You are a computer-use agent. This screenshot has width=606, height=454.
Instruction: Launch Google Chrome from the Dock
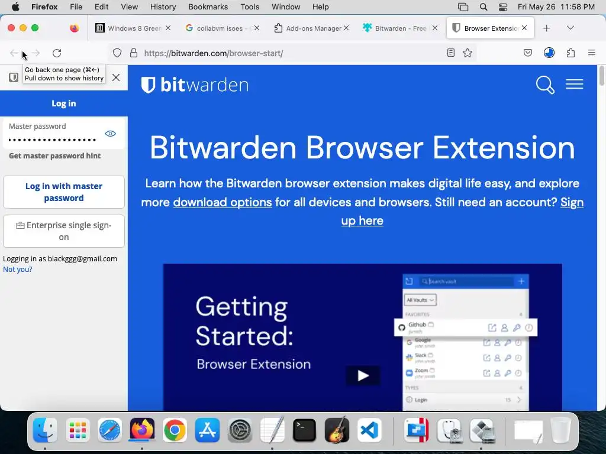click(x=175, y=430)
